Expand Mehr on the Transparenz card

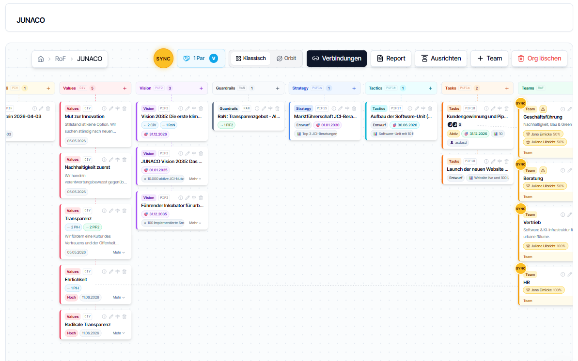click(119, 252)
